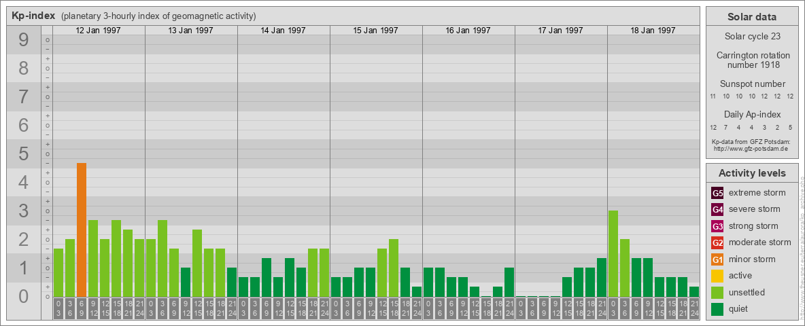
Task: Click the 'extreme storm' legend label
Action: coord(757,194)
